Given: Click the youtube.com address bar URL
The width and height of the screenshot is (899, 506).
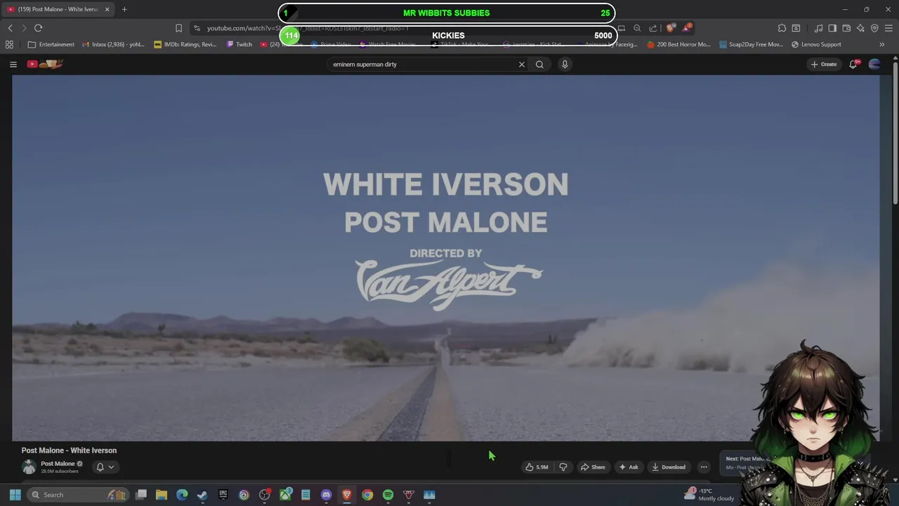Looking at the screenshot, I should click(308, 28).
